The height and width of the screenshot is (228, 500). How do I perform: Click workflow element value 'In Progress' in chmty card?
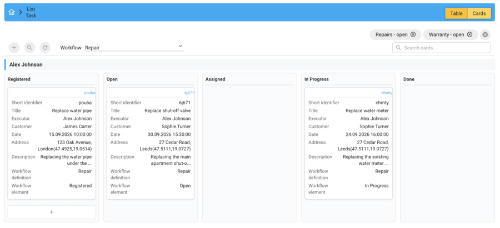(x=377, y=186)
